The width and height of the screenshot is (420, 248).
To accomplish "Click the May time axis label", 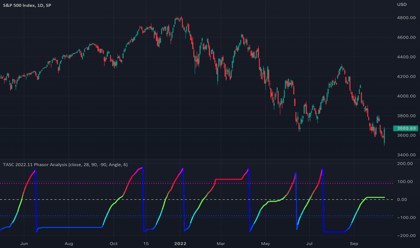I will [x=265, y=243].
